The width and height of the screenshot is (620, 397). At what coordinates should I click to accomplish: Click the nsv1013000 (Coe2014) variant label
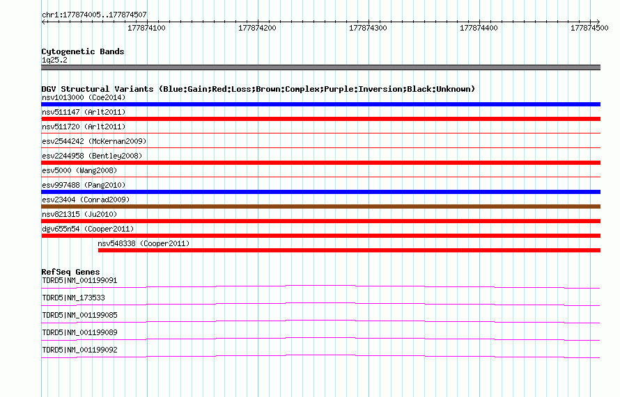(x=84, y=97)
